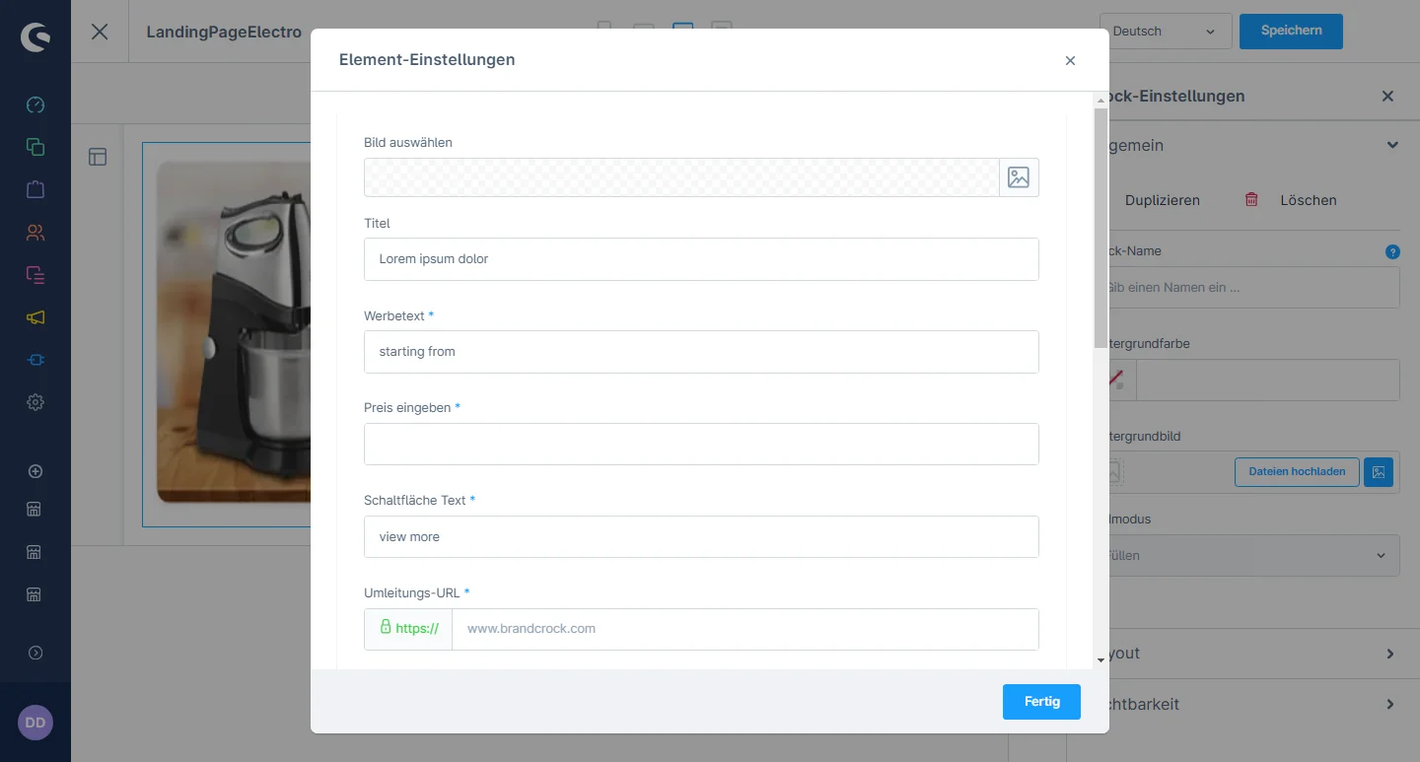Open the Dashboard icon in sidebar
1420x762 pixels.
click(x=35, y=105)
